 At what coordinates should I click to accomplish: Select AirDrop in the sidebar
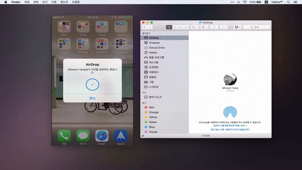[165, 38]
